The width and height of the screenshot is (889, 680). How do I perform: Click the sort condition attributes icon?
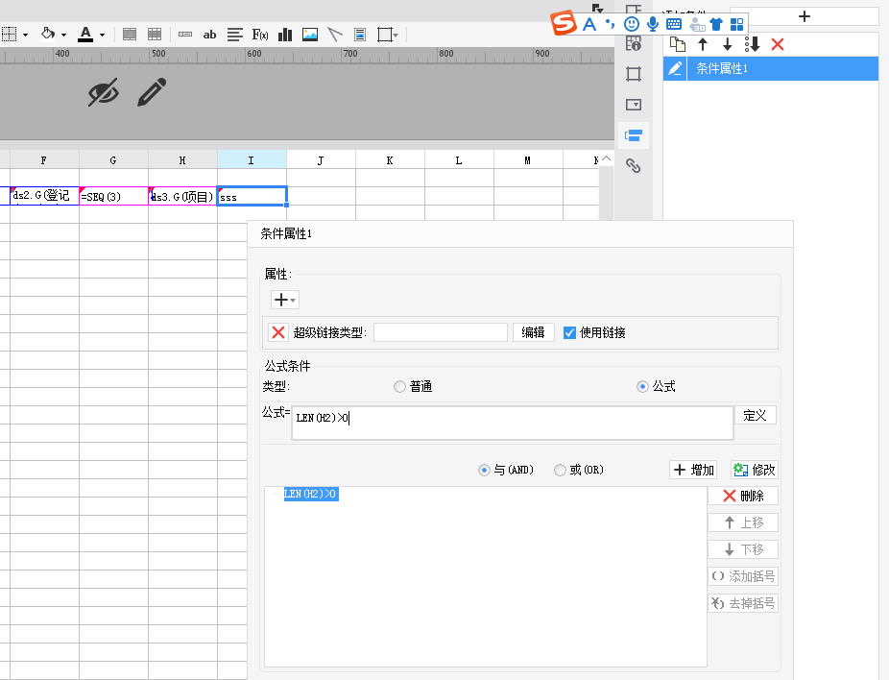pyautogui.click(x=753, y=44)
